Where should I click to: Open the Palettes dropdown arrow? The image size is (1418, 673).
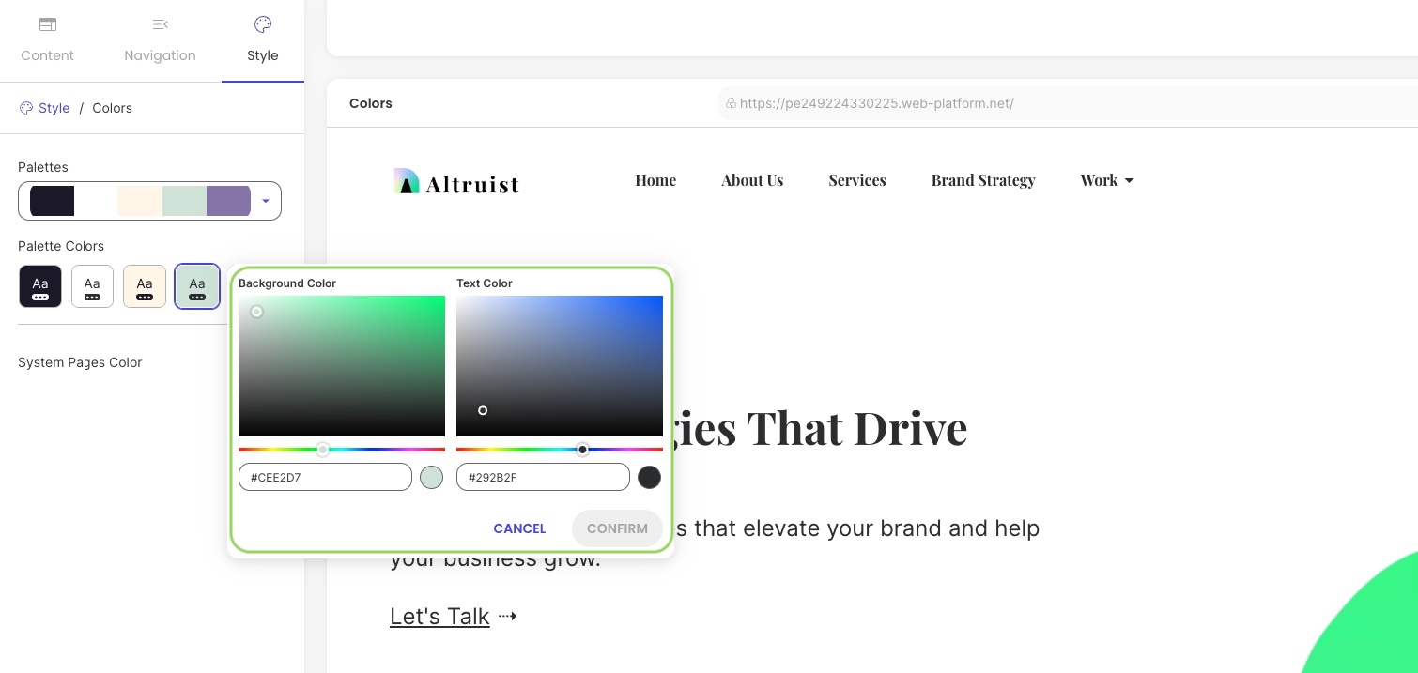tap(266, 201)
